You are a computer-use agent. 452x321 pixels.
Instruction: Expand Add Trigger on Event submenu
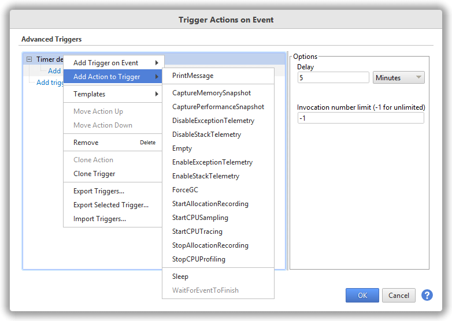pos(114,63)
